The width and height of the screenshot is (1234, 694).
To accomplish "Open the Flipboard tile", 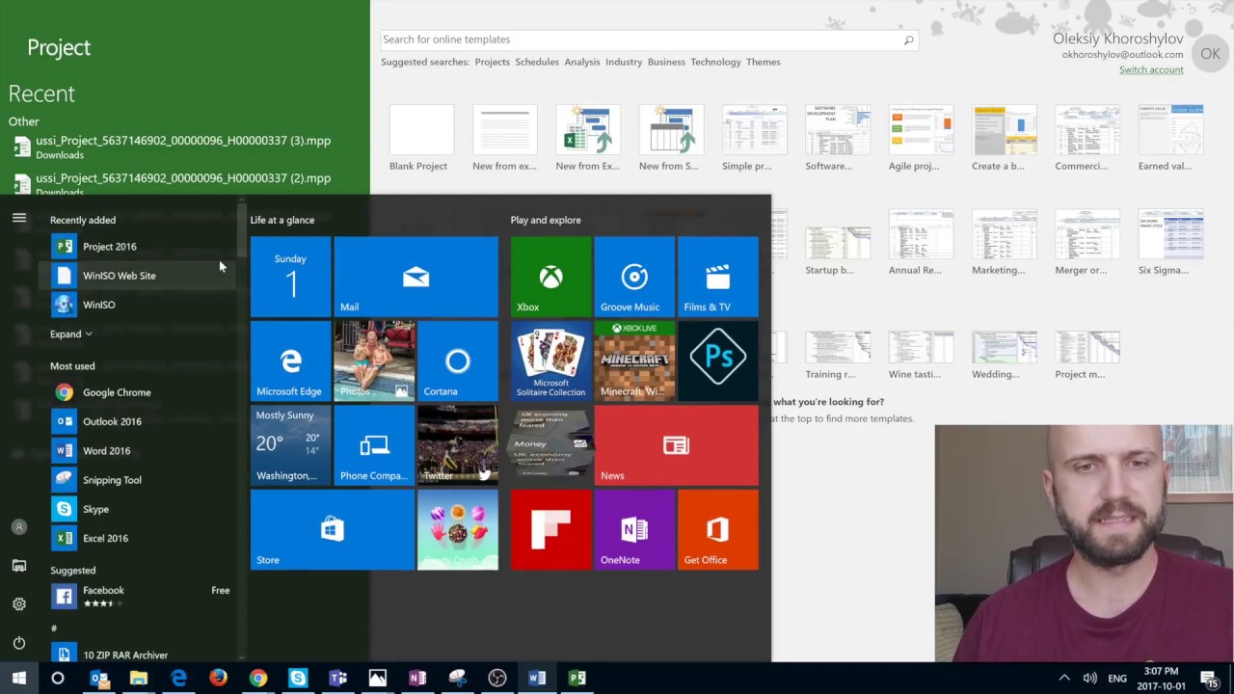I will (550, 530).
